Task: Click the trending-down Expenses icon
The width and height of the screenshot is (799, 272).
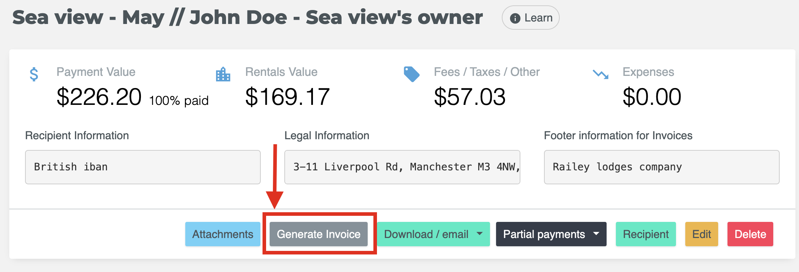Action: coord(601,74)
